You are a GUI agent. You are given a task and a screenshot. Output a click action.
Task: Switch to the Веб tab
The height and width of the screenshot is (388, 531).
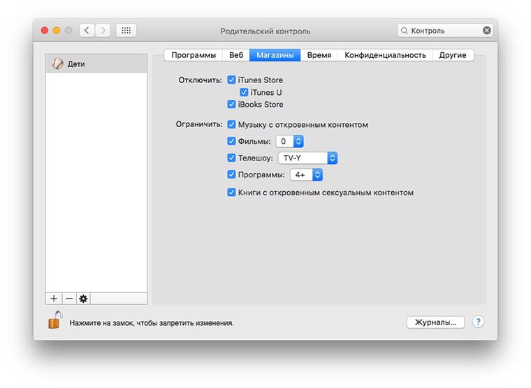coord(236,55)
